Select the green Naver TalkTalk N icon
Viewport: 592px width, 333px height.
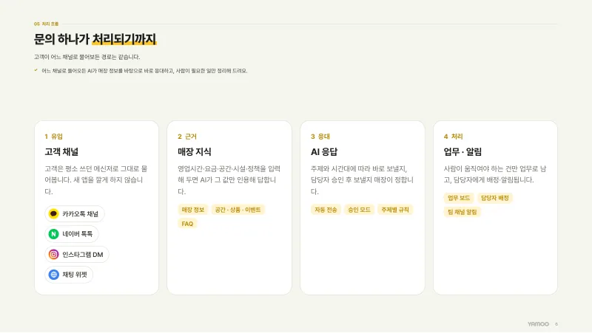[x=53, y=234]
